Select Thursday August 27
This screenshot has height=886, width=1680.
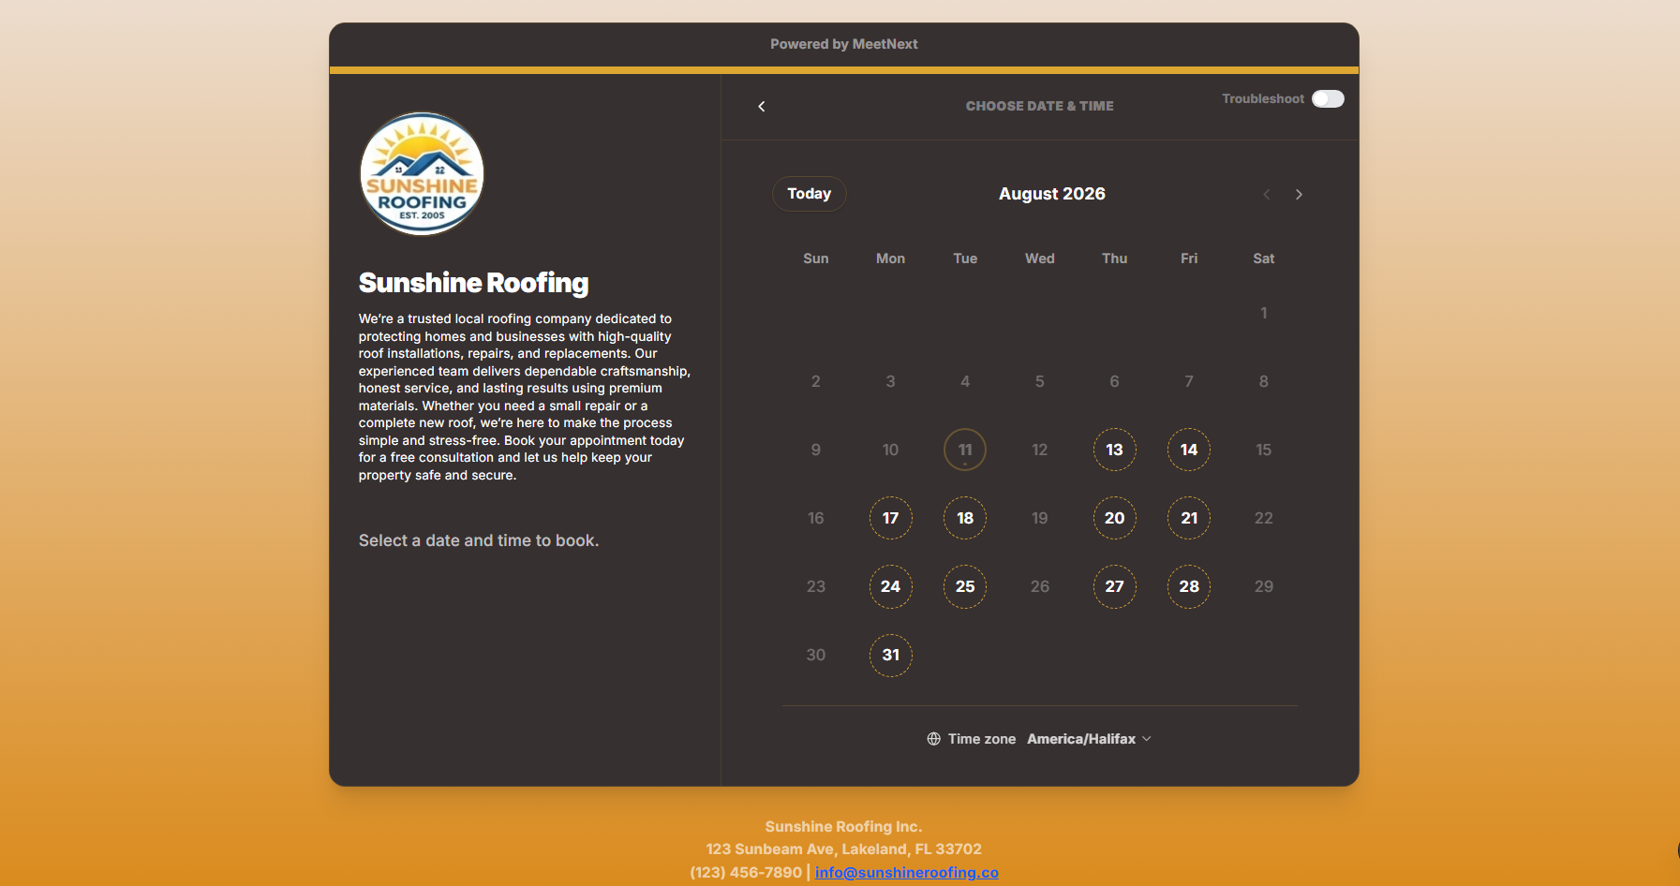1114,586
